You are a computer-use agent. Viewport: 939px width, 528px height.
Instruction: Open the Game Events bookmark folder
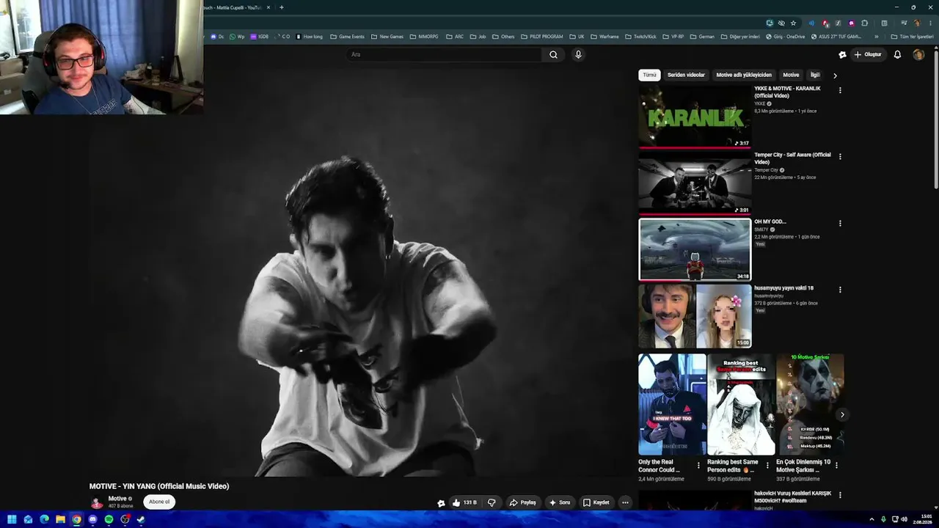coord(347,37)
